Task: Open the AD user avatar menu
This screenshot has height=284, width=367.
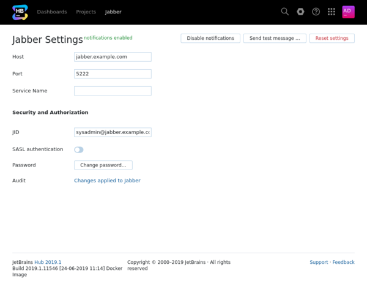Action: click(348, 12)
